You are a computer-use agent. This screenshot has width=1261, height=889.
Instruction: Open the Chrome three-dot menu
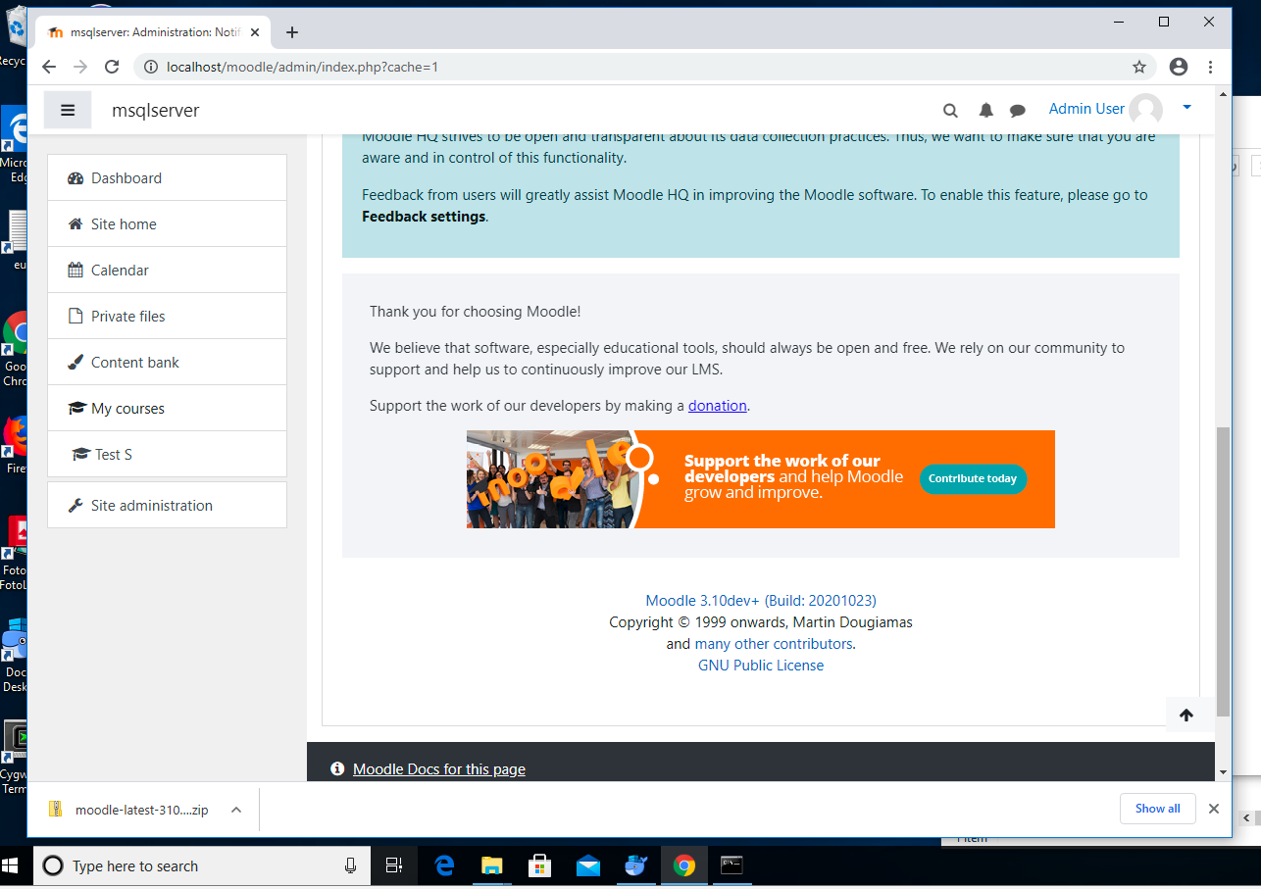click(1211, 67)
